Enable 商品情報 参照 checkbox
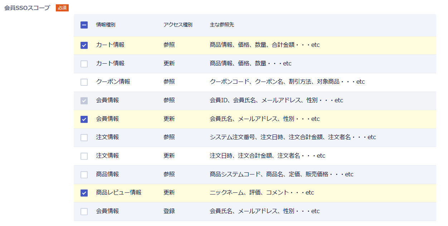Viewport: 448px width, 226px height. point(84,175)
